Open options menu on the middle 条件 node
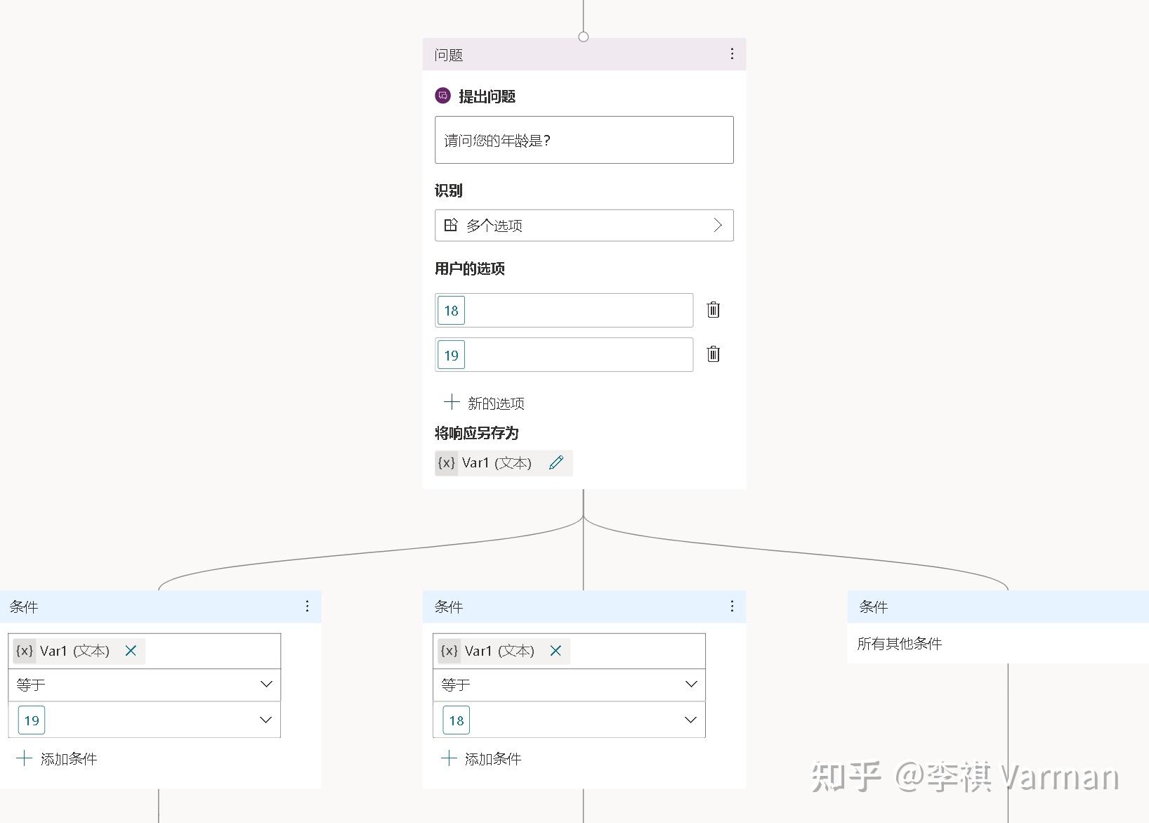 (731, 606)
